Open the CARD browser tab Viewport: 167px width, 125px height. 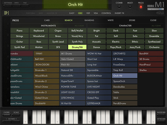47,20
